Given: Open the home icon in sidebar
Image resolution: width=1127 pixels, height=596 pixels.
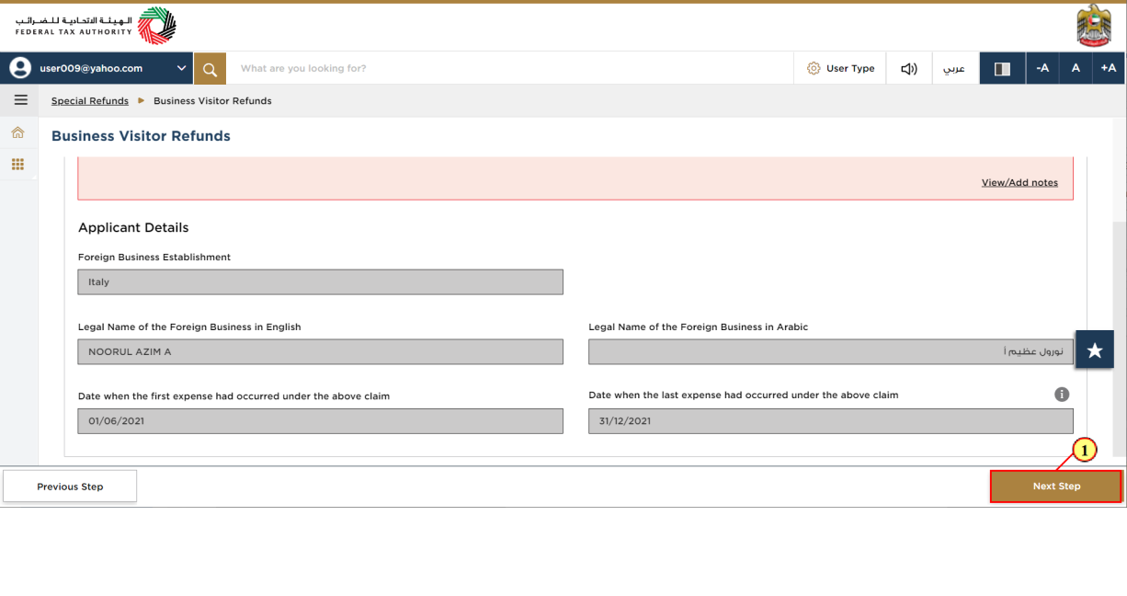Looking at the screenshot, I should tap(17, 133).
